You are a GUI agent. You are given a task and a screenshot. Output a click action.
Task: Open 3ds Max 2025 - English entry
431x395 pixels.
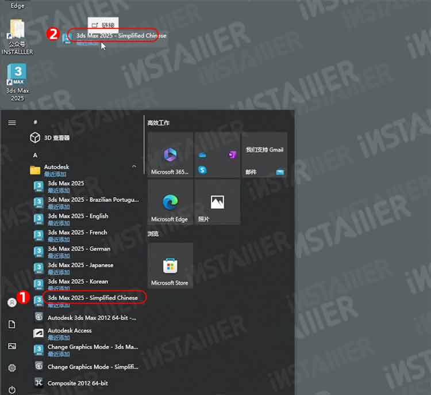click(x=86, y=219)
